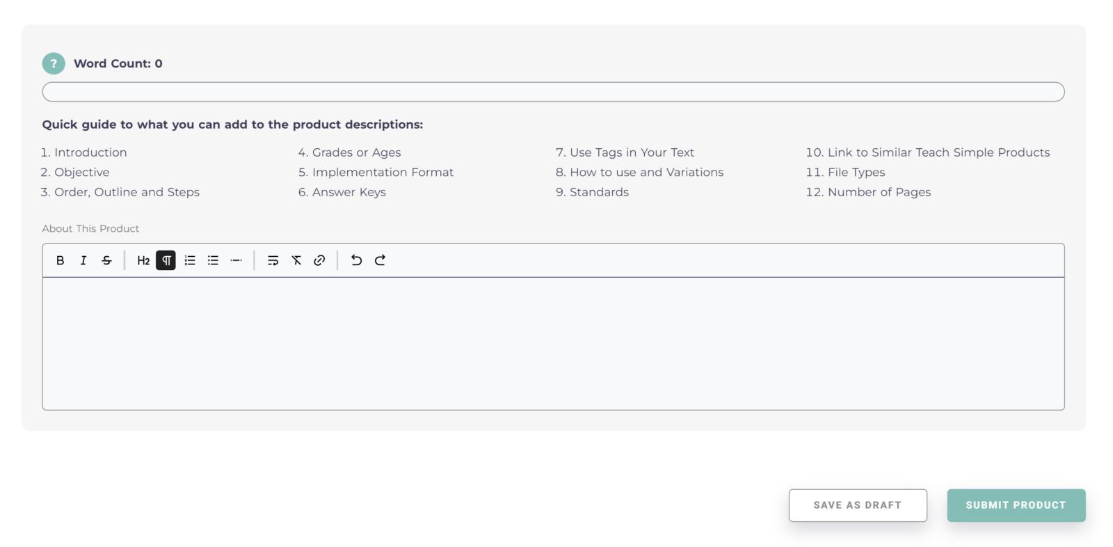
Task: Open the Word Count help icon
Action: (x=54, y=63)
